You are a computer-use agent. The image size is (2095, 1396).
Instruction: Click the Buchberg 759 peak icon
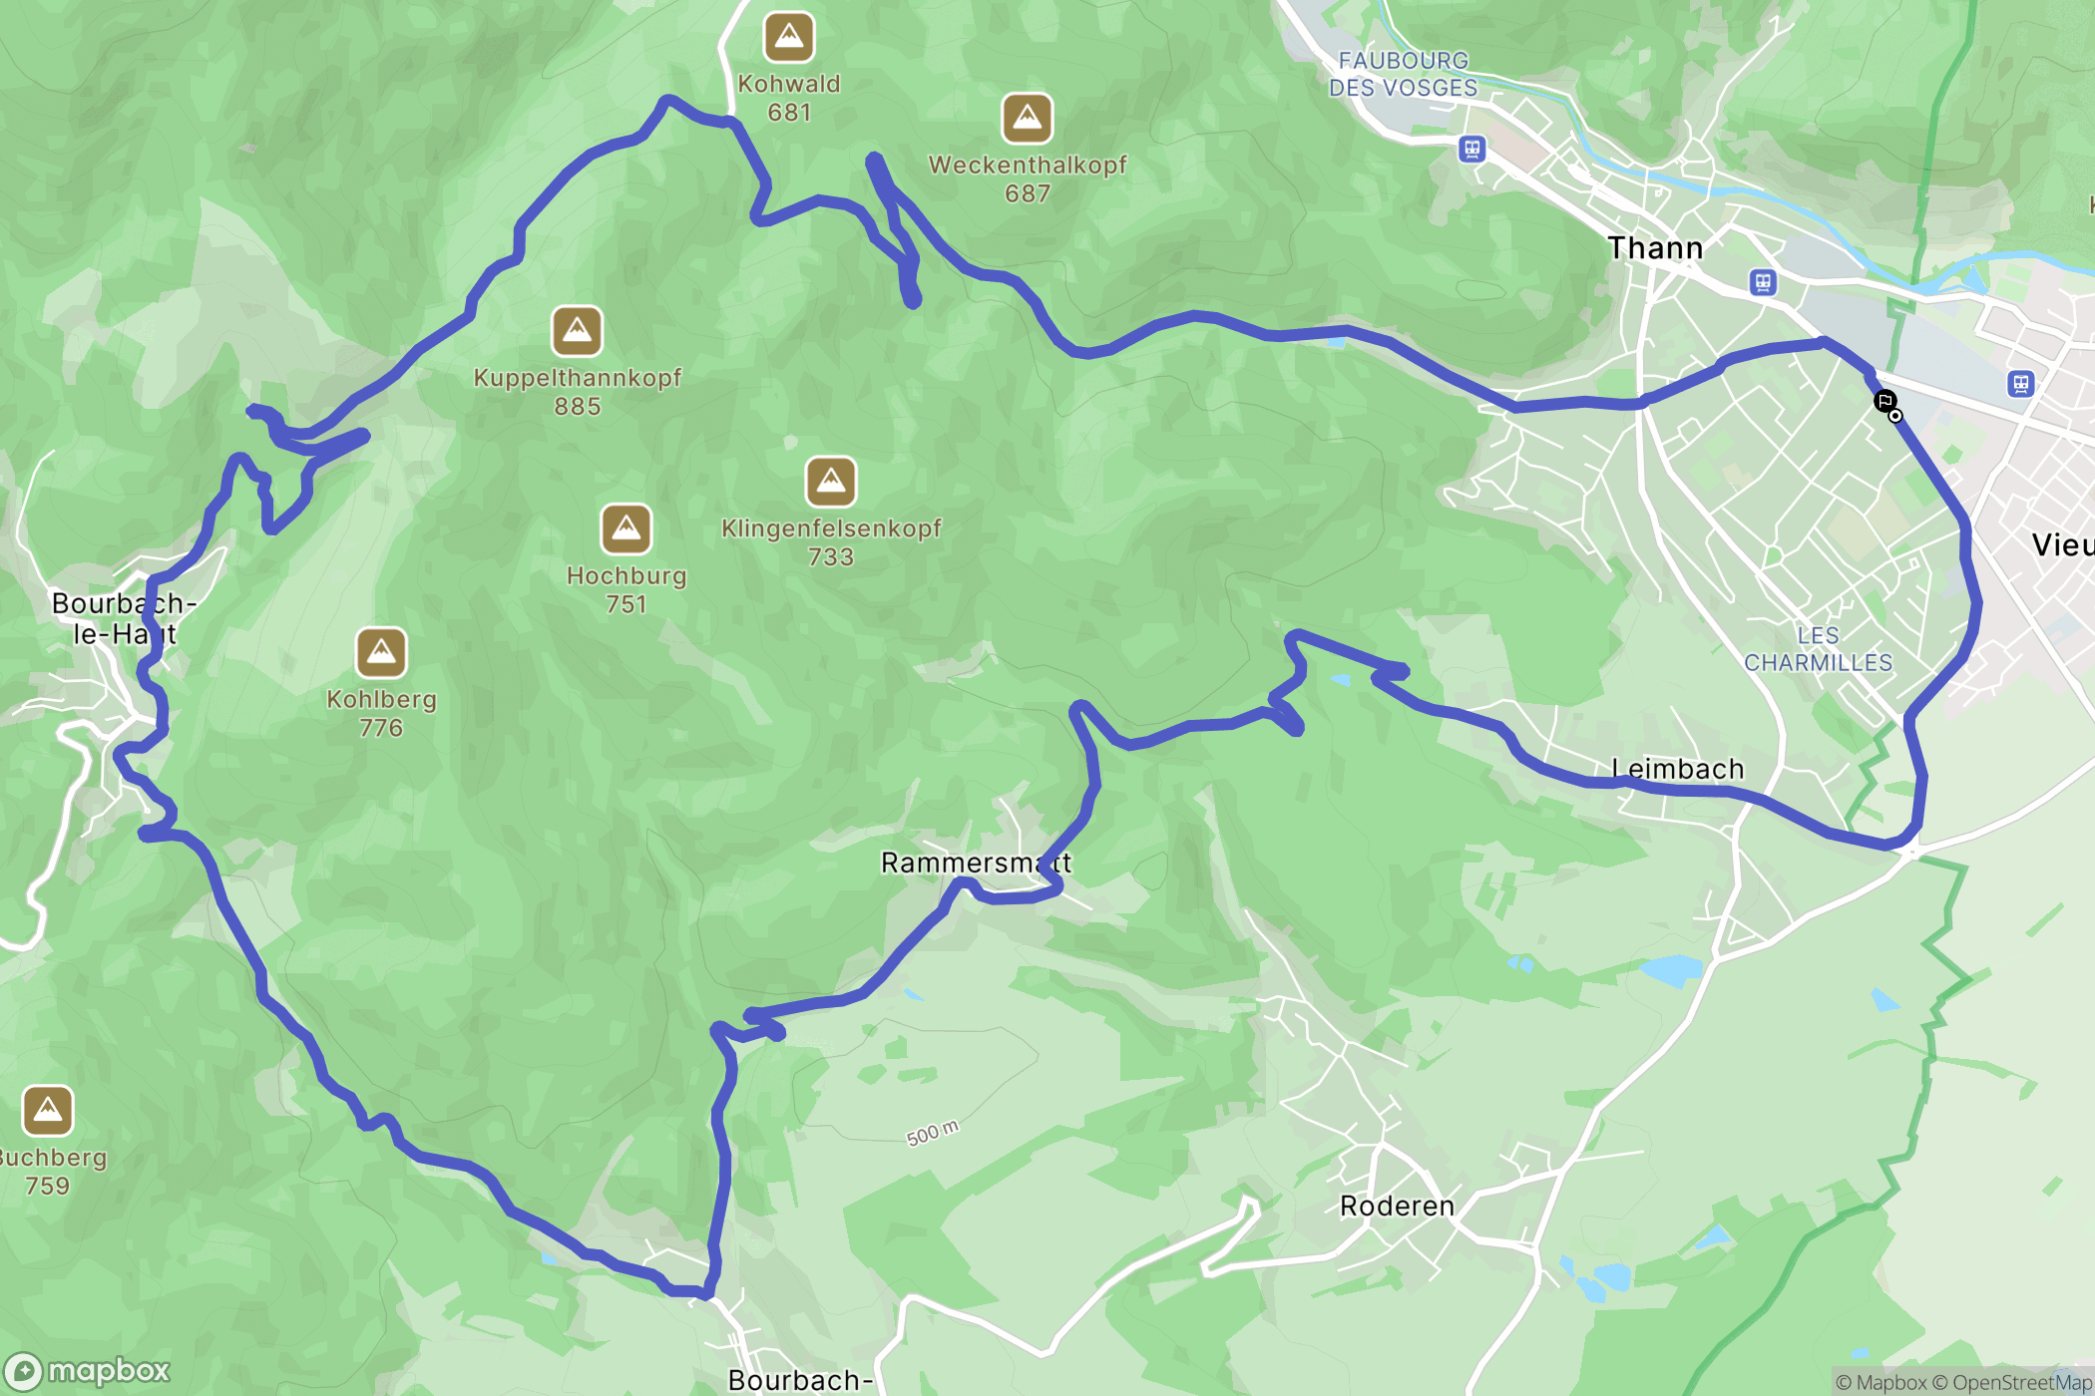(x=47, y=1111)
